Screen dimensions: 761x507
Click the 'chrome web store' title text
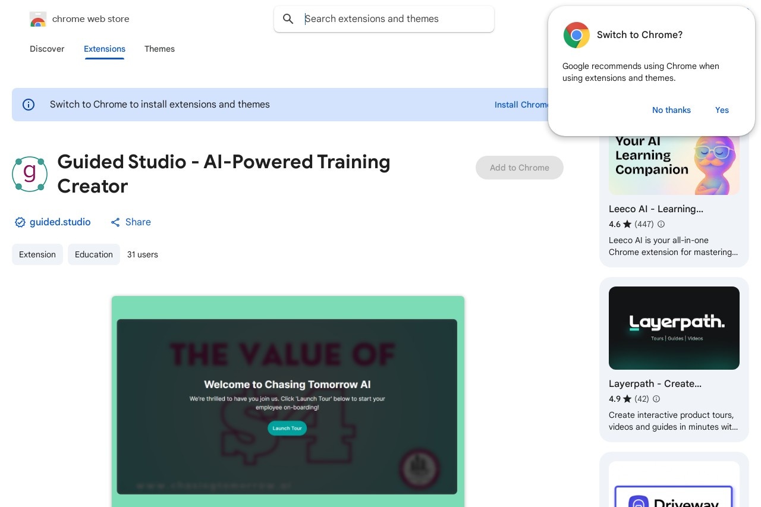tap(91, 19)
